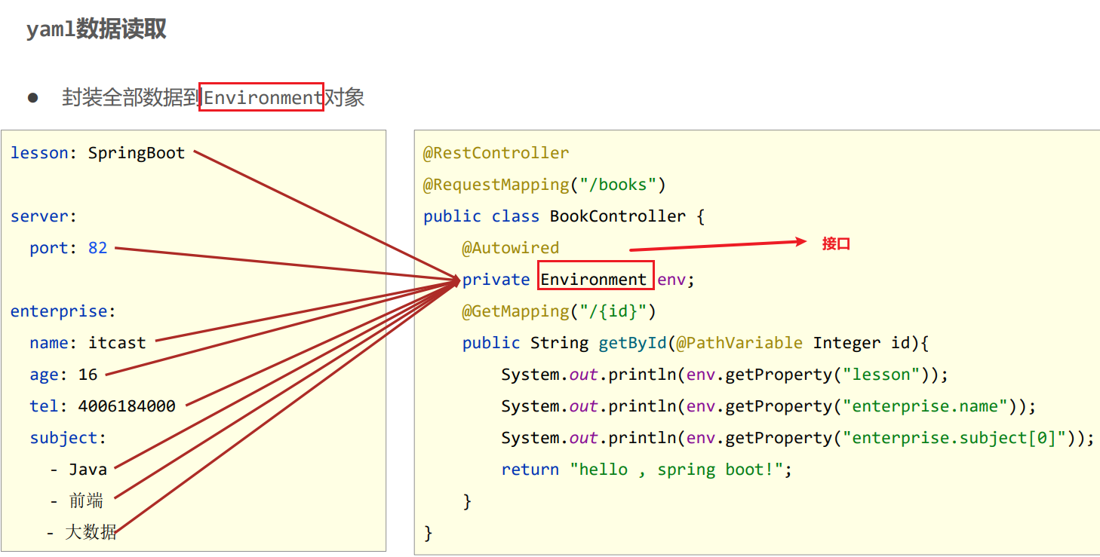Select the list item "- 大数据"
Image resolution: width=1100 pixels, height=557 pixels.
81,532
